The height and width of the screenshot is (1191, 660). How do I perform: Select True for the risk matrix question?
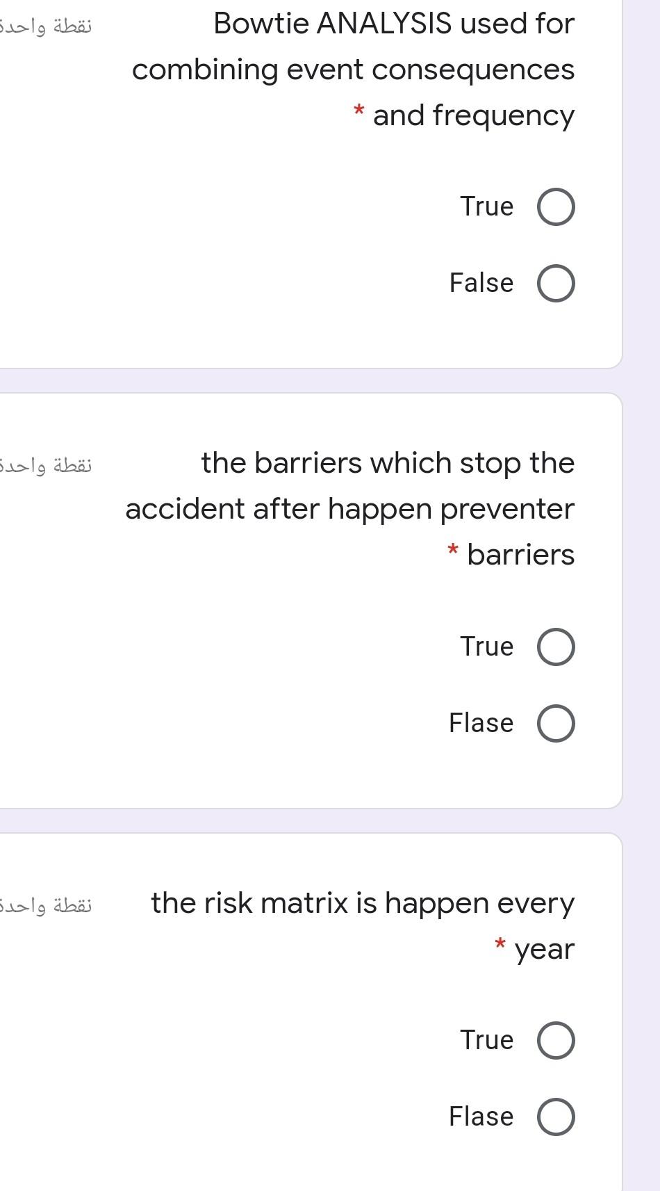click(555, 1040)
